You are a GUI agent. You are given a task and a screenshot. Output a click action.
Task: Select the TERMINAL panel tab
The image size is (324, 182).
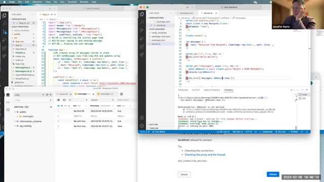[x=228, y=90]
